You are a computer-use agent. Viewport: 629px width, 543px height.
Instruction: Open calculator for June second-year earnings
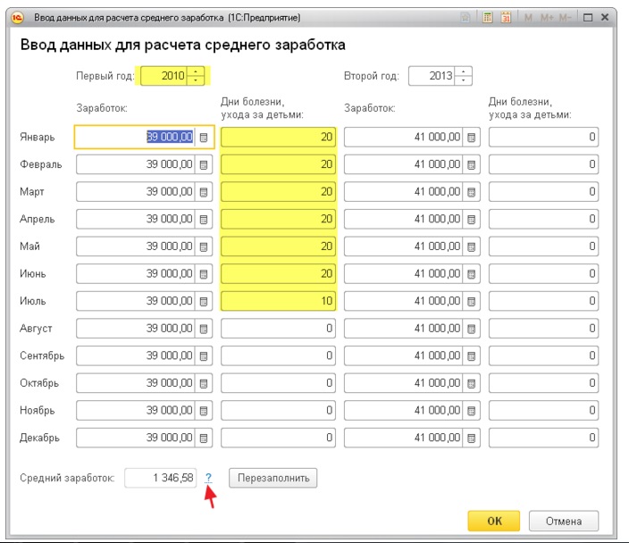click(472, 273)
